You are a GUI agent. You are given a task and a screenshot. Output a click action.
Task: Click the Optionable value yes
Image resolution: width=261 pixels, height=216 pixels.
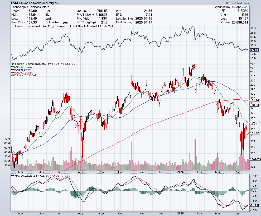pos(65,22)
